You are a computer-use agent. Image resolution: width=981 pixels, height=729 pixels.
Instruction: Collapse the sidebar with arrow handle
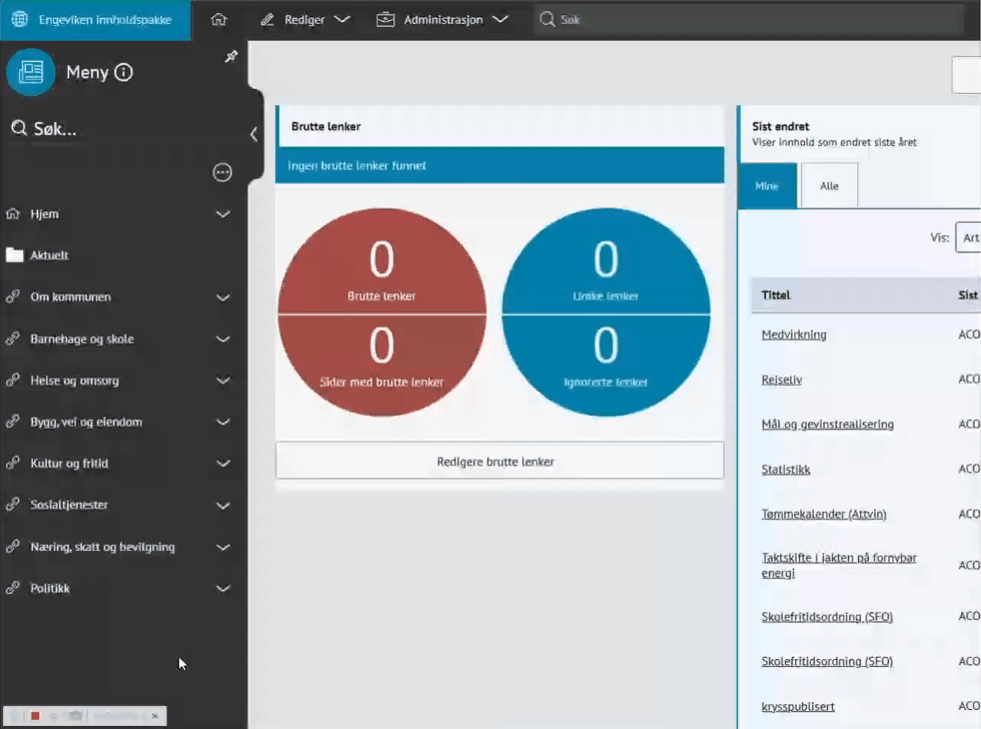(254, 134)
